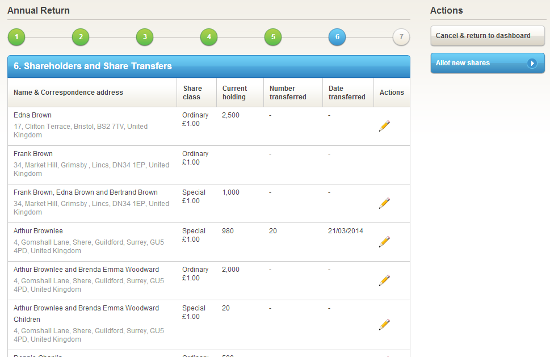Navigate to step 3 circle
550x357 pixels.
pyautogui.click(x=145, y=37)
